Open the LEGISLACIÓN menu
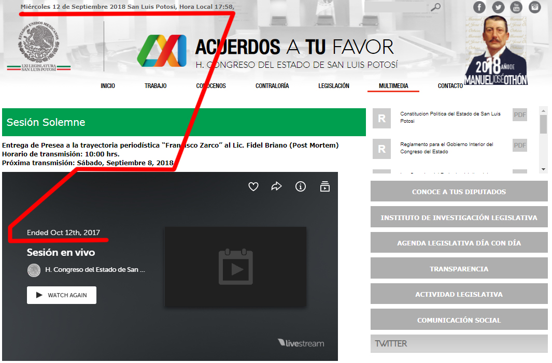552x363 pixels. [x=334, y=86]
